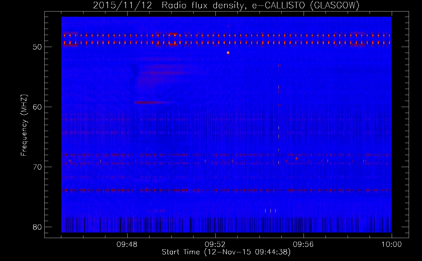
Task: Click the orange square burst near 51 MHz
Action: coord(228,53)
